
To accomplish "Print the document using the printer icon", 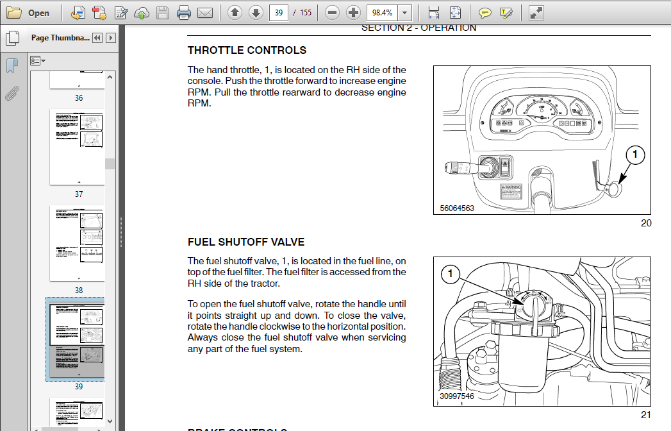I will 184,13.
